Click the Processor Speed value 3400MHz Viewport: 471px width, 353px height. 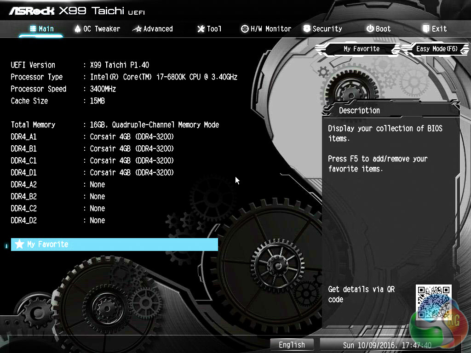(103, 89)
